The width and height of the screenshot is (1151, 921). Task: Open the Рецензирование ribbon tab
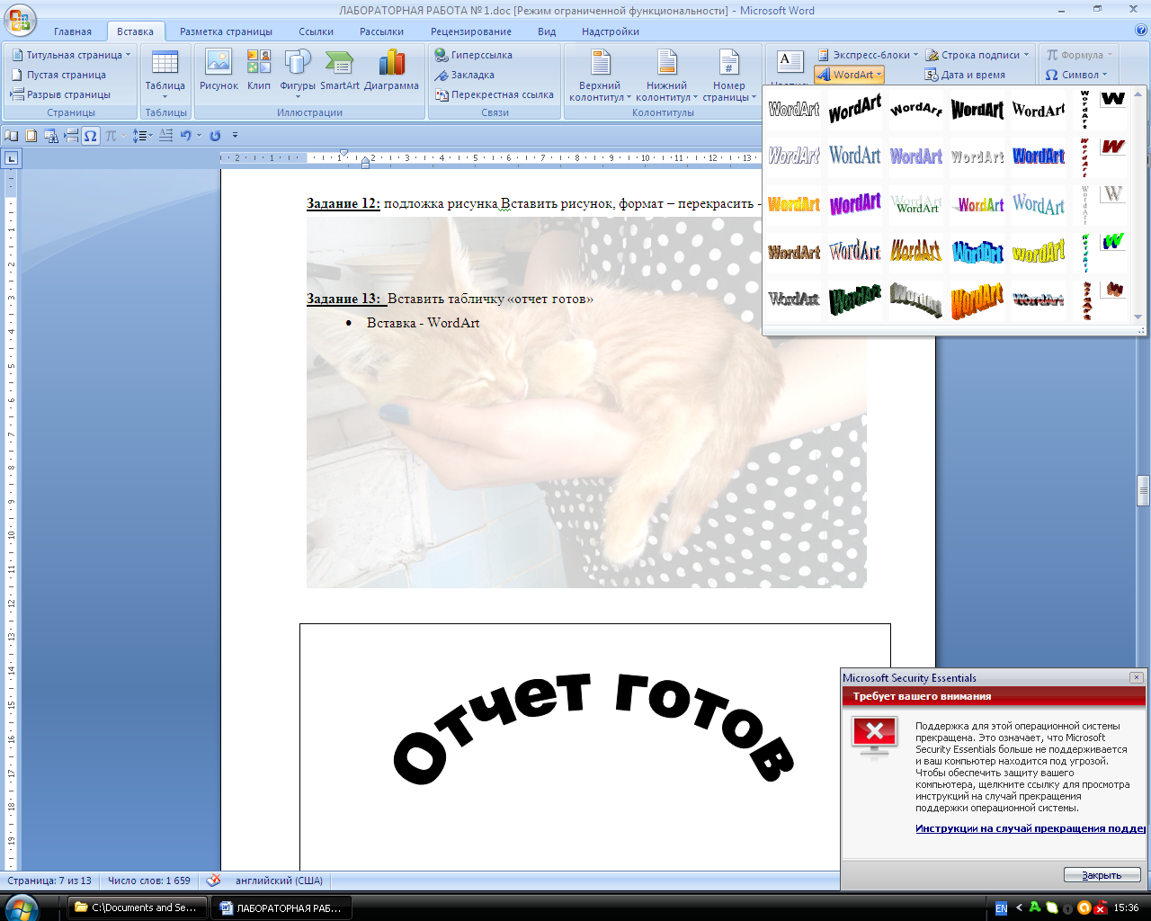click(471, 31)
